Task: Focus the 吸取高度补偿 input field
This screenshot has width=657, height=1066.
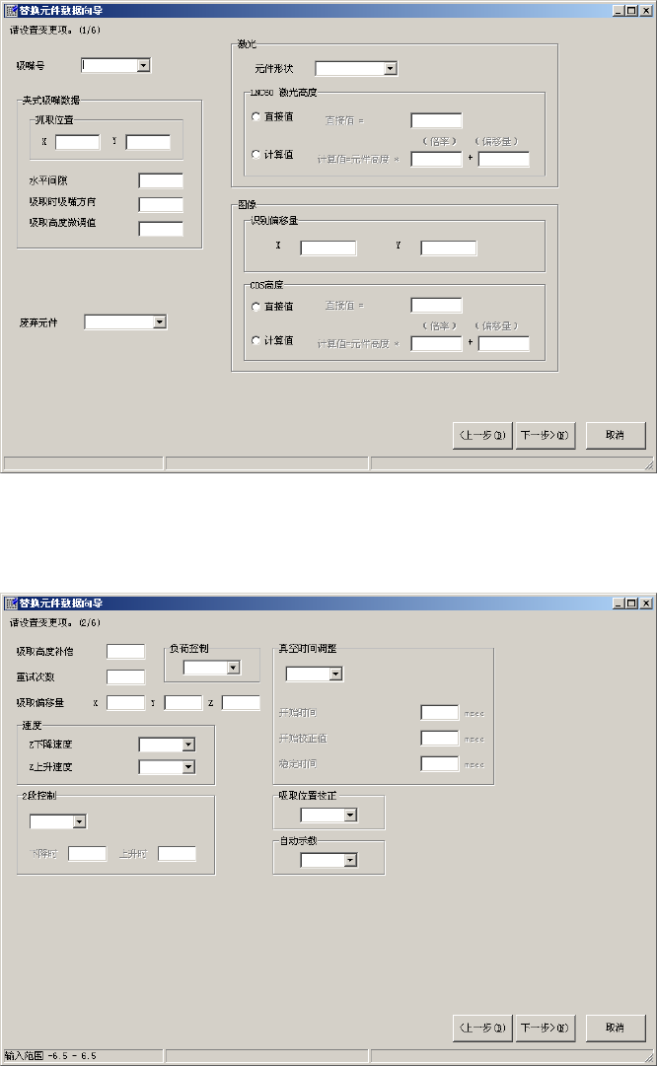Action: pyautogui.click(x=126, y=652)
